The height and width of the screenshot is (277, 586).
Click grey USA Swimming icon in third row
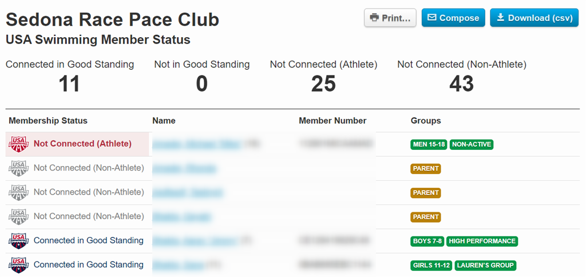click(x=18, y=192)
